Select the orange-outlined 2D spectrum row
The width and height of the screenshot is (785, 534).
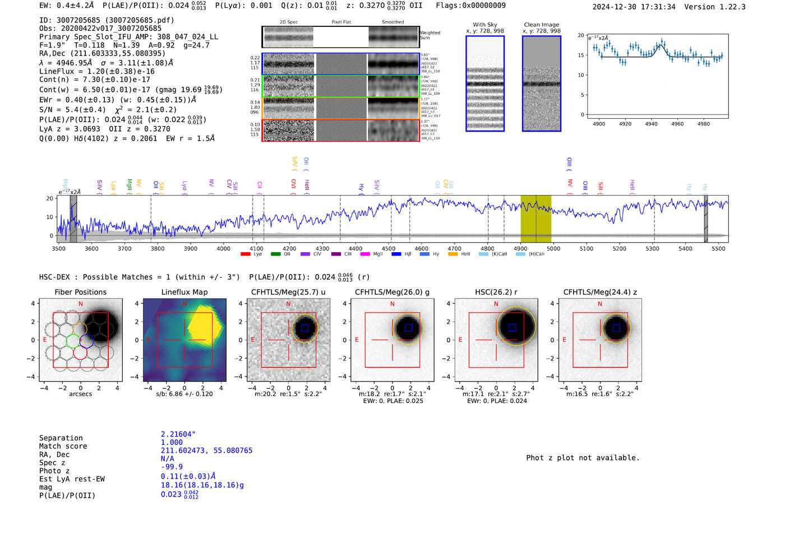(x=340, y=108)
